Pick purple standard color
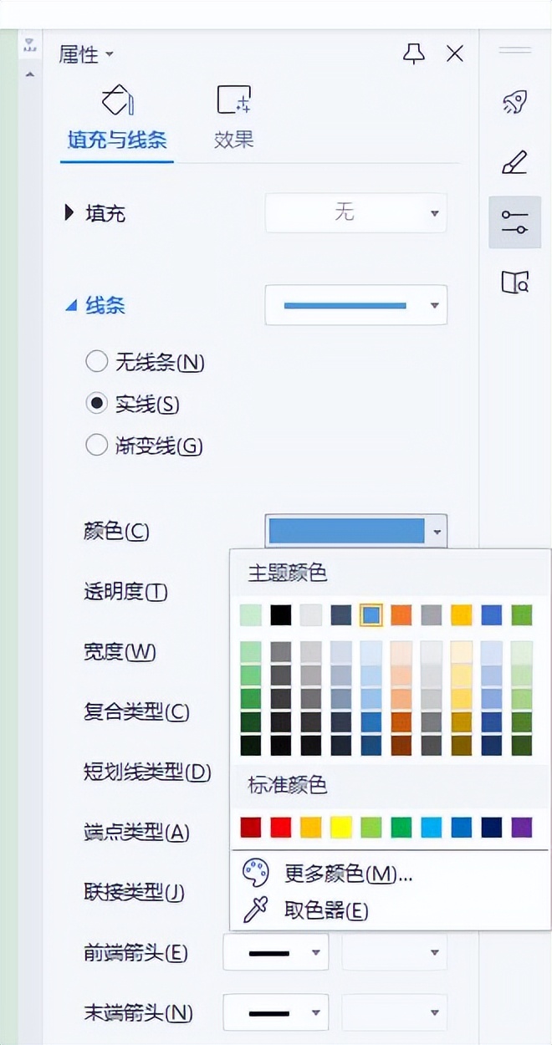This screenshot has width=552, height=1045. coord(522,828)
